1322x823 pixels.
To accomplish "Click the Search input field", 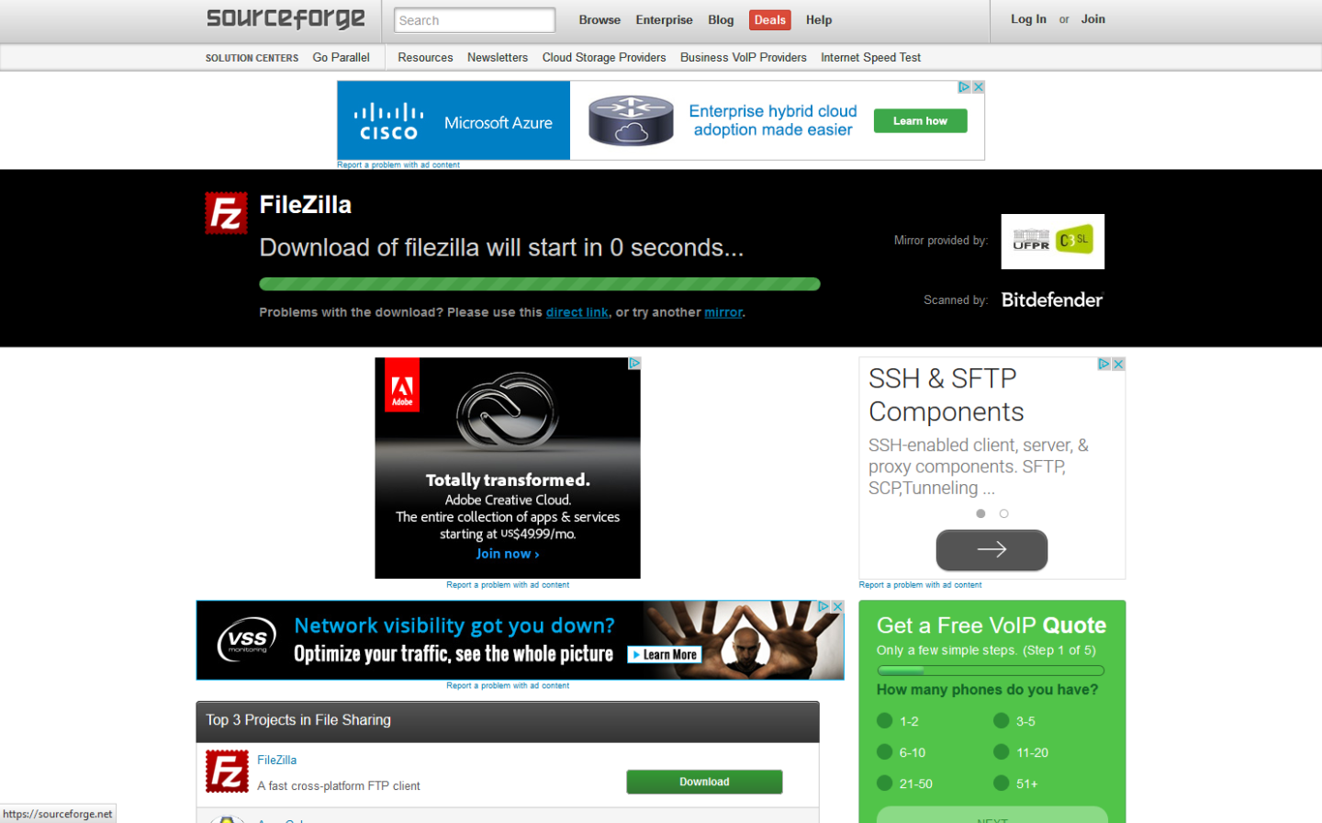I will pyautogui.click(x=474, y=19).
